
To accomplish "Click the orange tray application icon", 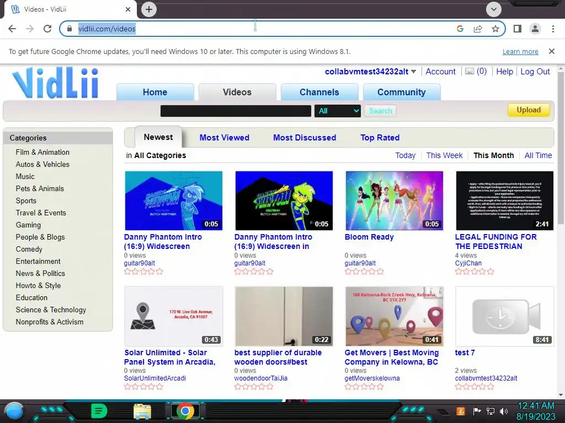I will tap(461, 411).
